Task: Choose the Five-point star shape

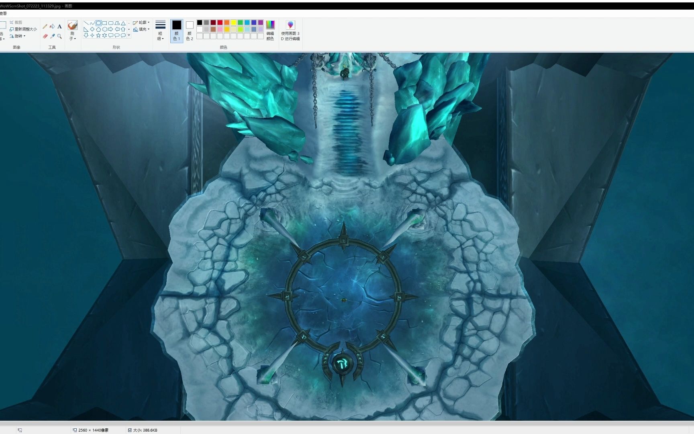Action: tap(98, 35)
